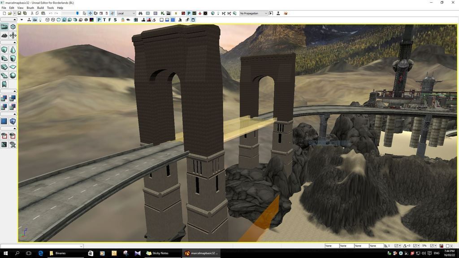Toggle the viewport lock icon
This screenshot has width=459, height=258.
pyautogui.click(x=123, y=20)
